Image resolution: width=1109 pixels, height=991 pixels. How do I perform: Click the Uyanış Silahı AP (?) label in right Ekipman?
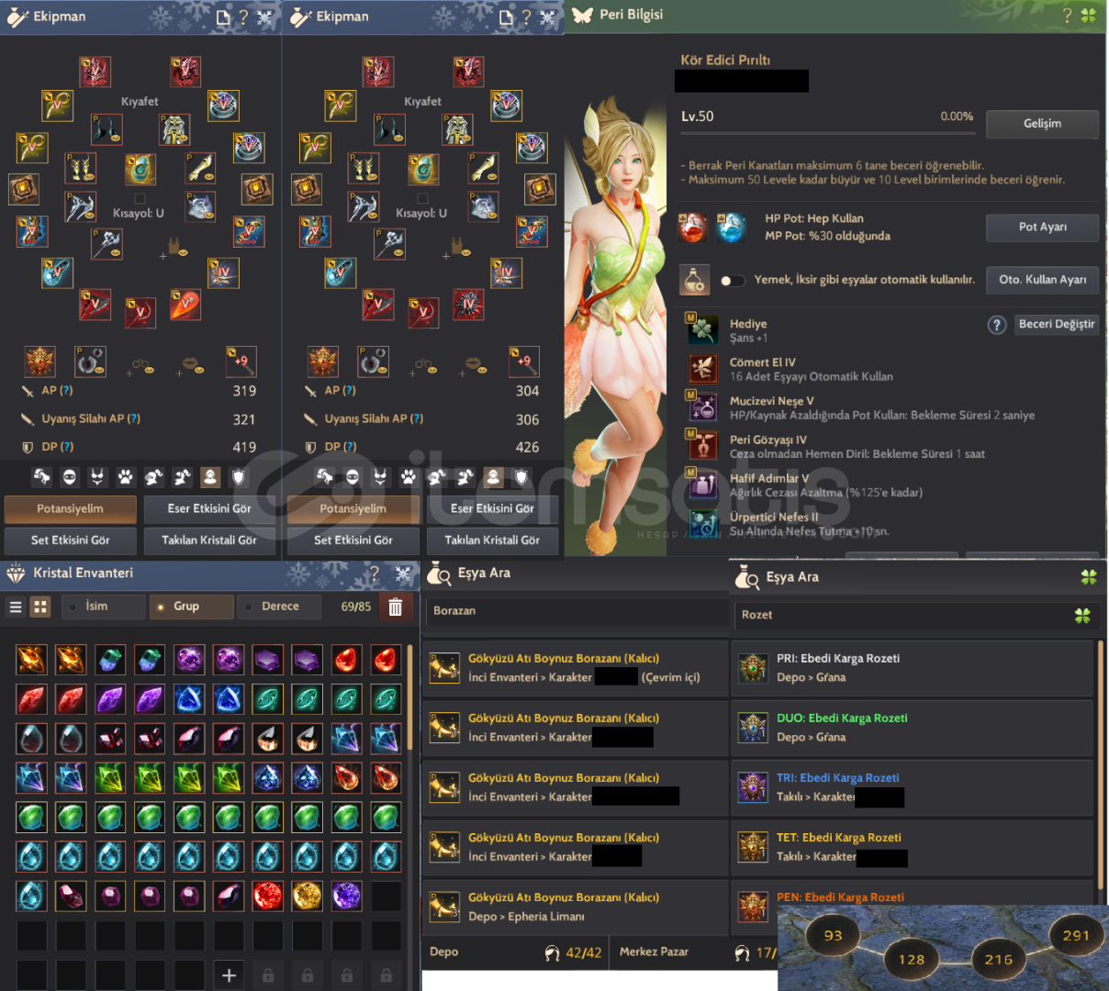point(374,419)
